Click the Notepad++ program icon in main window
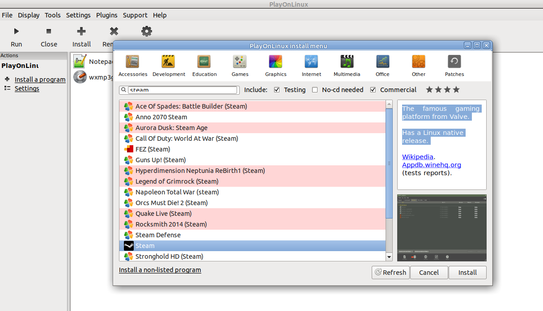Image resolution: width=543 pixels, height=311 pixels. click(x=80, y=61)
